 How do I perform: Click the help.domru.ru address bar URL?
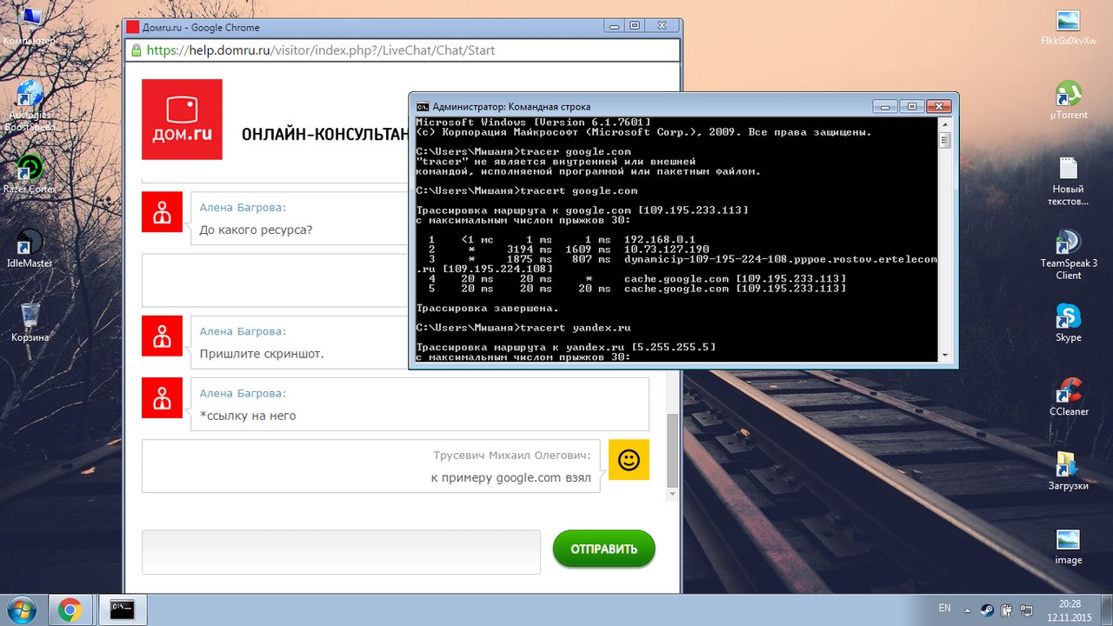point(321,50)
